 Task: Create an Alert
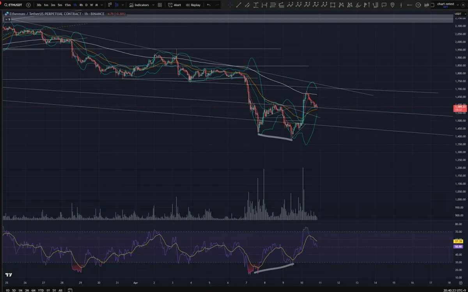pos(174,5)
